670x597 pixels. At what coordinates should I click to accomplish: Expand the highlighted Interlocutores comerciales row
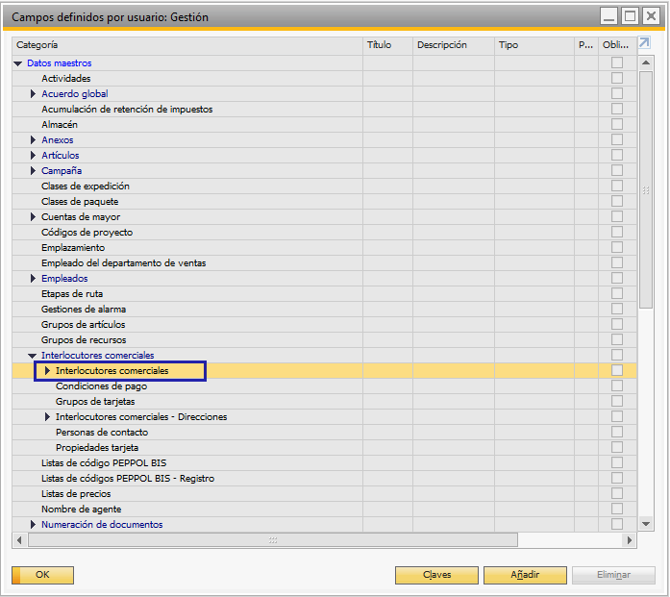pos(47,370)
